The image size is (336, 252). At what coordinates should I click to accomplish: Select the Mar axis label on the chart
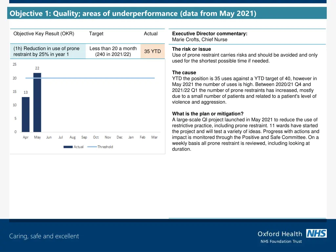(155, 137)
